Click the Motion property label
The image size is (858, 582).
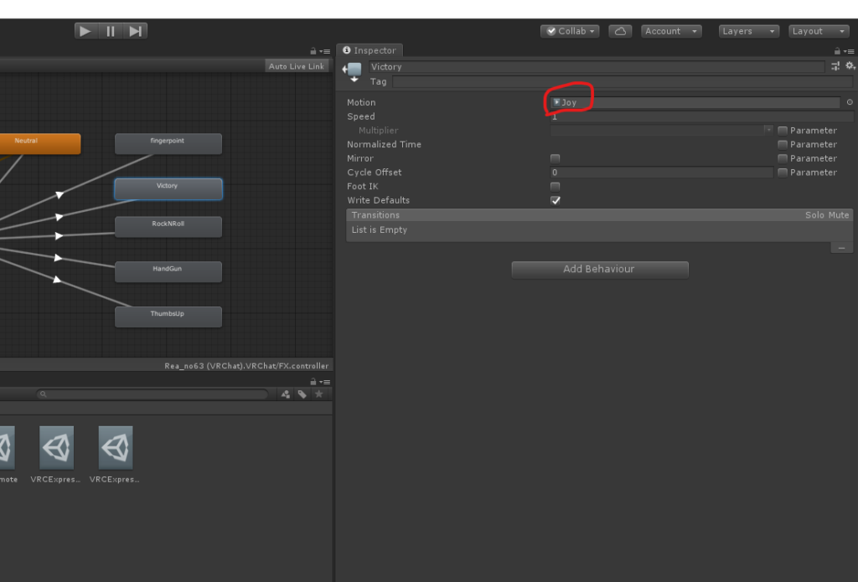(x=361, y=102)
